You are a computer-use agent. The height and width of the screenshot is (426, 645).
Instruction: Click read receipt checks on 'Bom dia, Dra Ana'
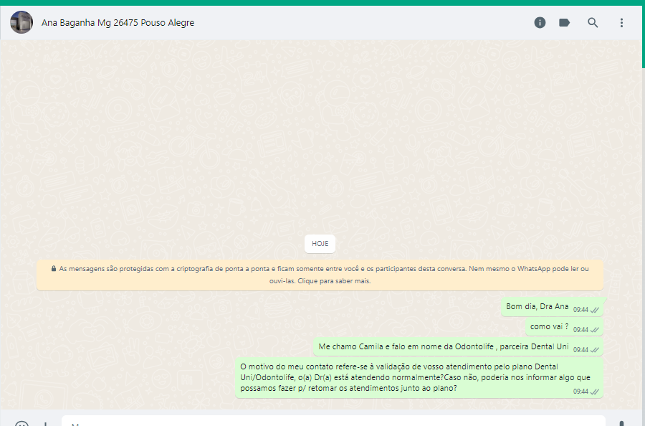click(x=594, y=310)
